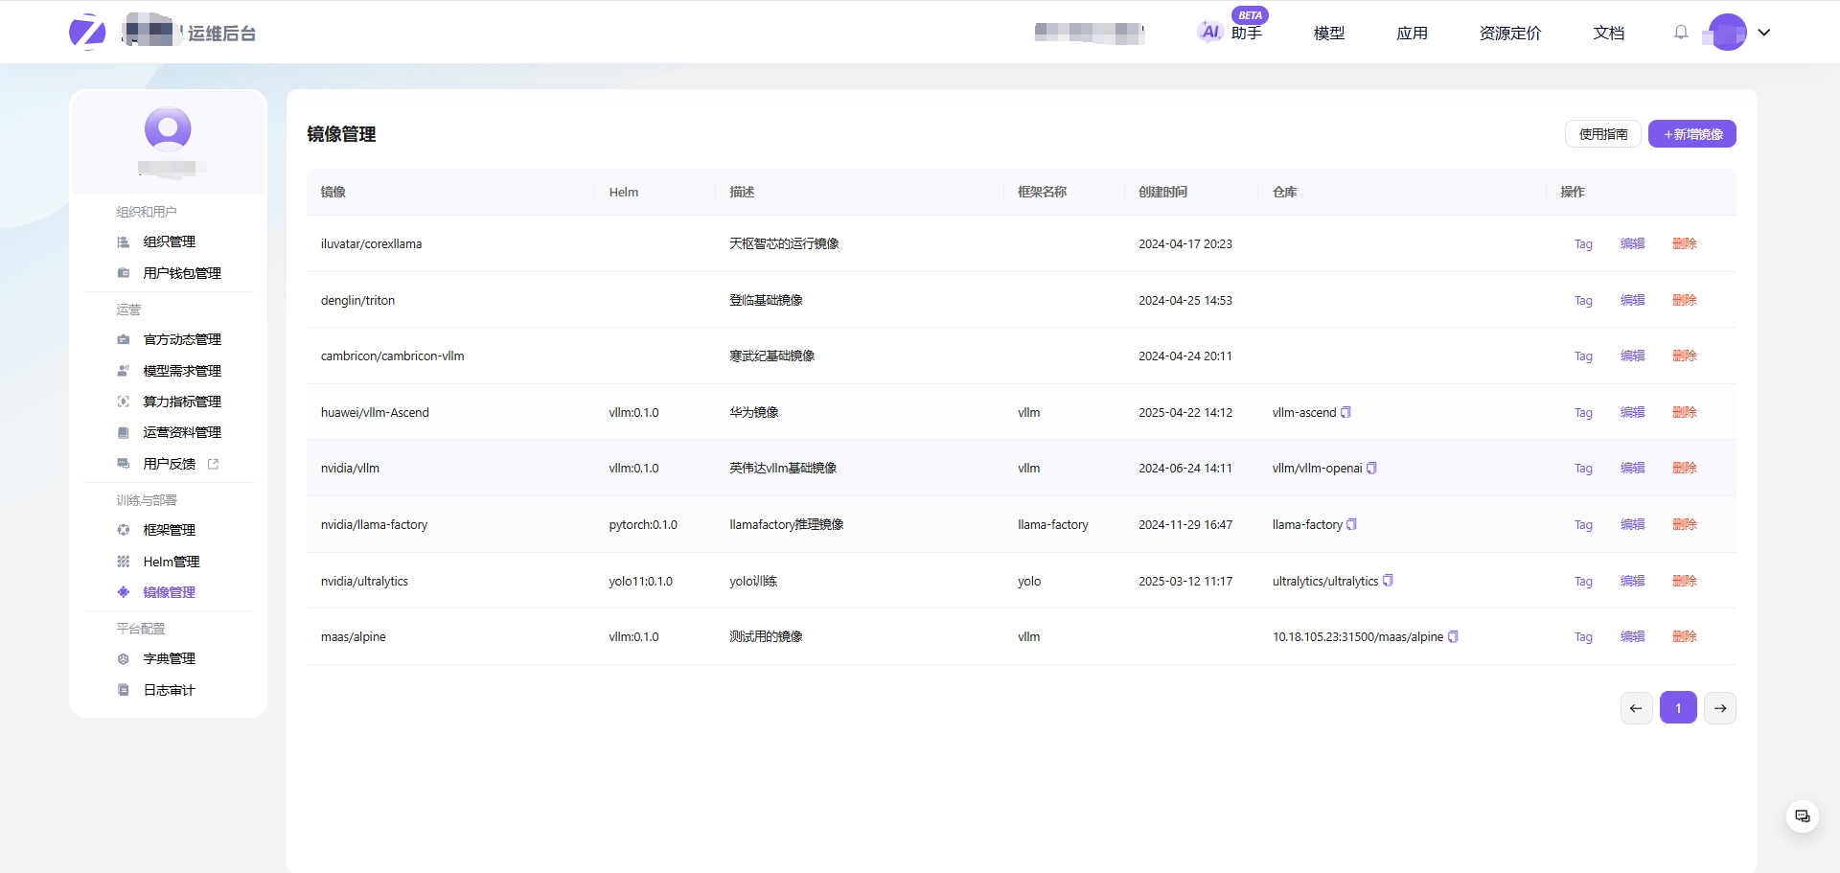Click the 官方动态管理 sidebar icon
This screenshot has width=1840, height=873.
click(124, 340)
